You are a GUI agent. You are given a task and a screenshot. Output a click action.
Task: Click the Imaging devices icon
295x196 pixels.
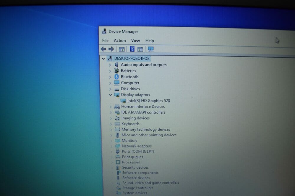[117, 118]
